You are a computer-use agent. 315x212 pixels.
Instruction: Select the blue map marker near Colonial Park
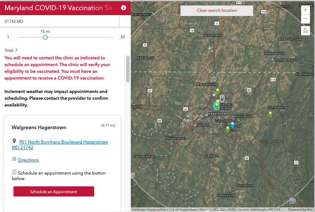pyautogui.click(x=232, y=125)
